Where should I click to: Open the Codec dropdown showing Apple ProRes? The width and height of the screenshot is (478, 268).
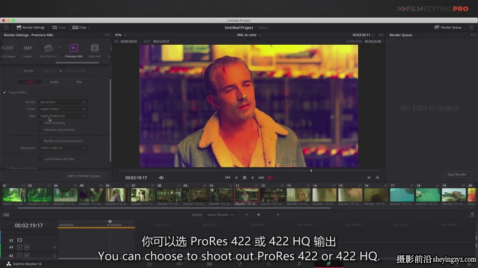63,109
